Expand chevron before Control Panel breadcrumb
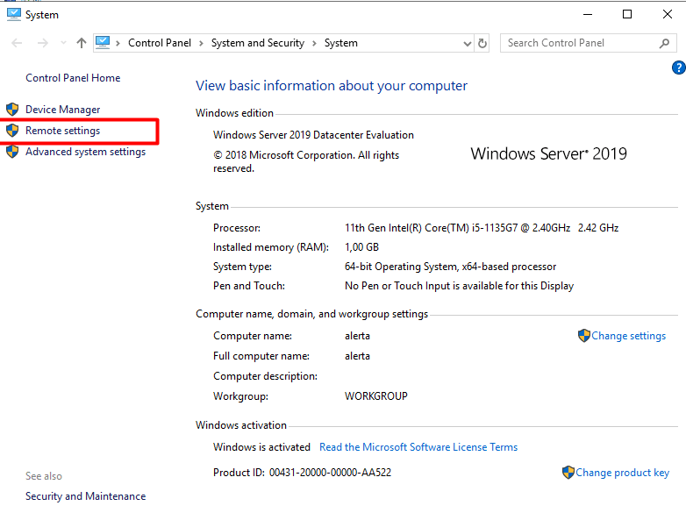This screenshot has height=520, width=686. [x=118, y=43]
